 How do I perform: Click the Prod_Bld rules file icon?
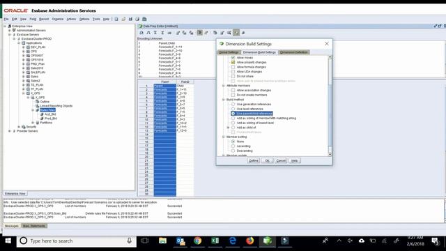[x=42, y=119]
